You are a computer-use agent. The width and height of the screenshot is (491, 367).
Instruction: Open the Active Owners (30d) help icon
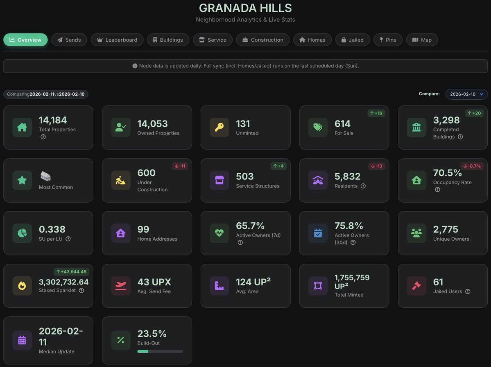click(353, 242)
